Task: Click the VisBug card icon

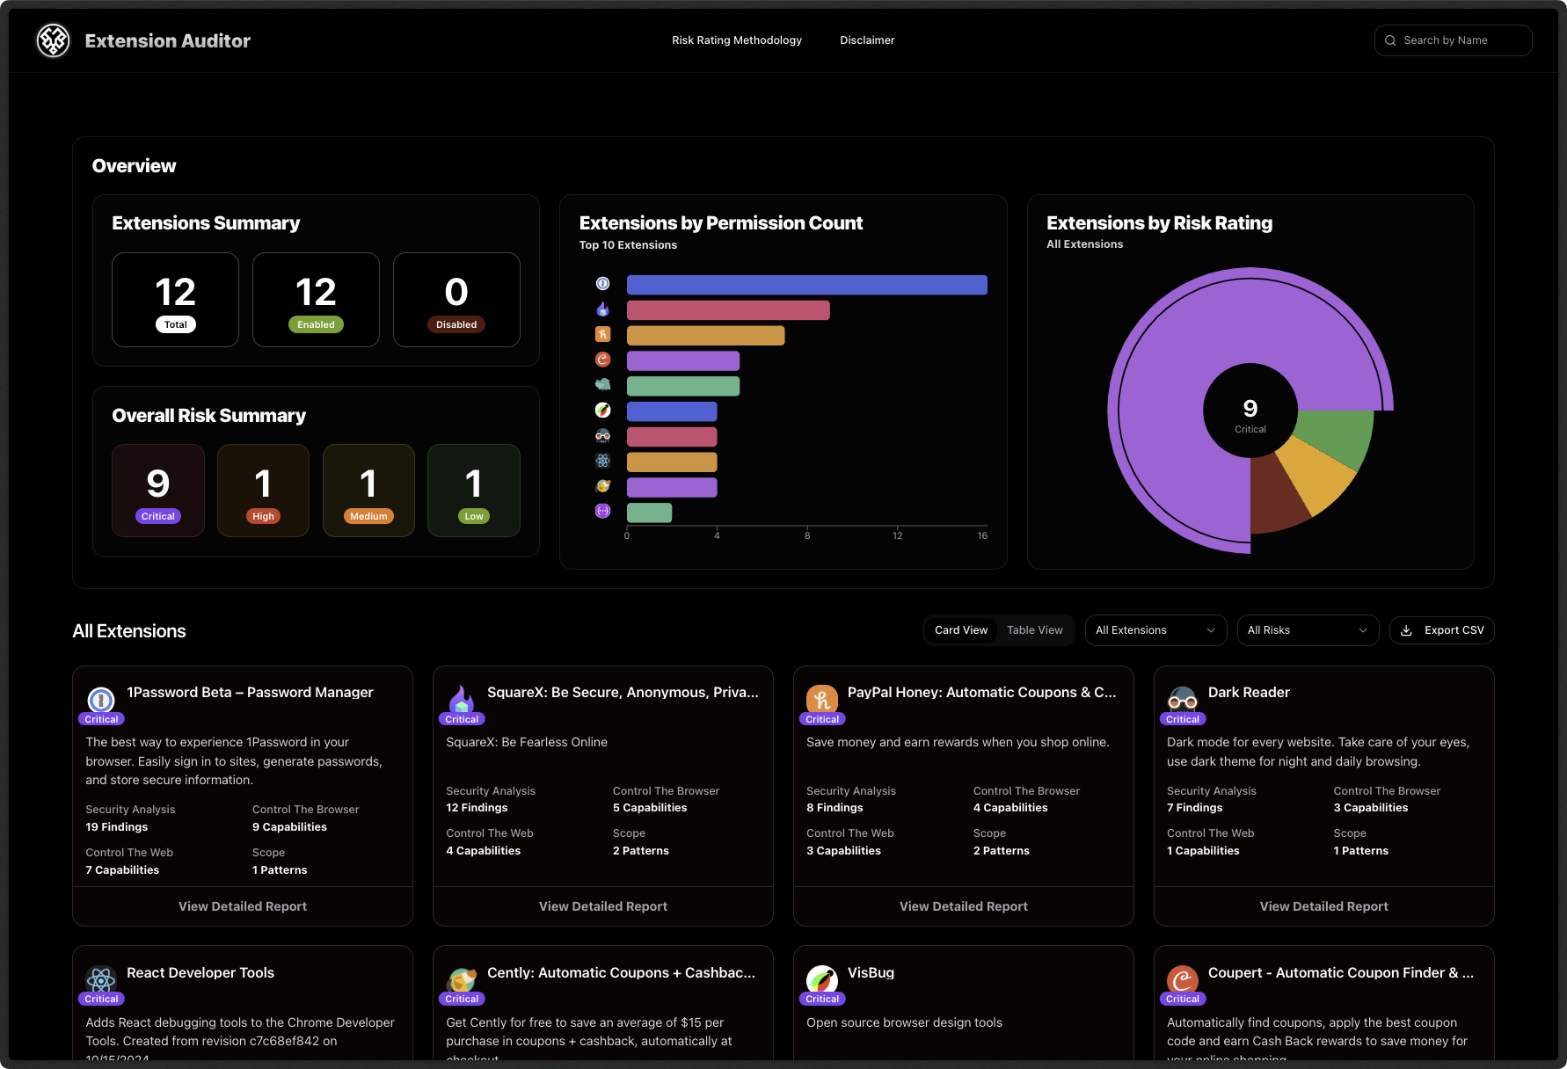Action: pyautogui.click(x=822, y=979)
